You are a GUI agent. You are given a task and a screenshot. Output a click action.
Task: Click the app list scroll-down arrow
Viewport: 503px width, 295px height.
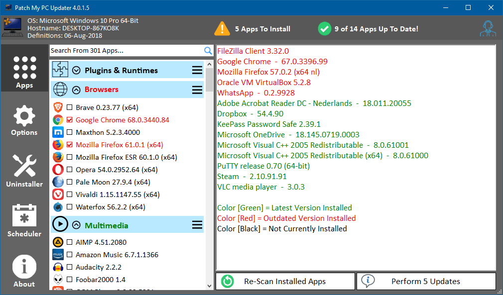(210, 286)
